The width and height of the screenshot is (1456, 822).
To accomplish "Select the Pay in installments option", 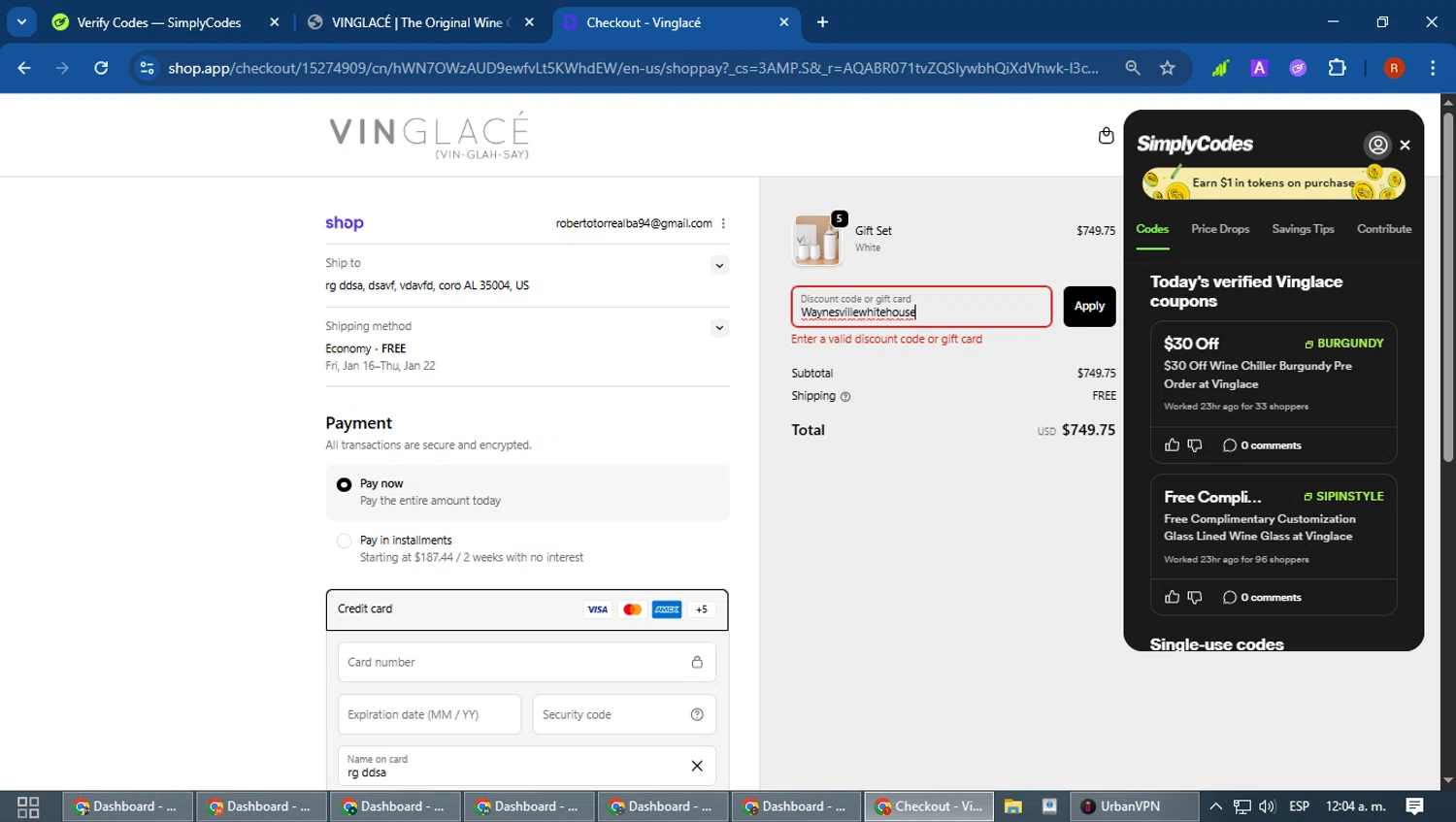I will tap(344, 542).
